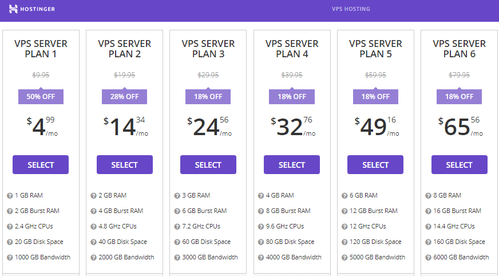The height and width of the screenshot is (276, 499).
Task: Choose Select for VPS Server Plan 6
Action: (459, 164)
